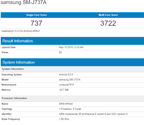Click the blue System Information section banner
The height and width of the screenshot is (125, 144).
(x=72, y=62)
